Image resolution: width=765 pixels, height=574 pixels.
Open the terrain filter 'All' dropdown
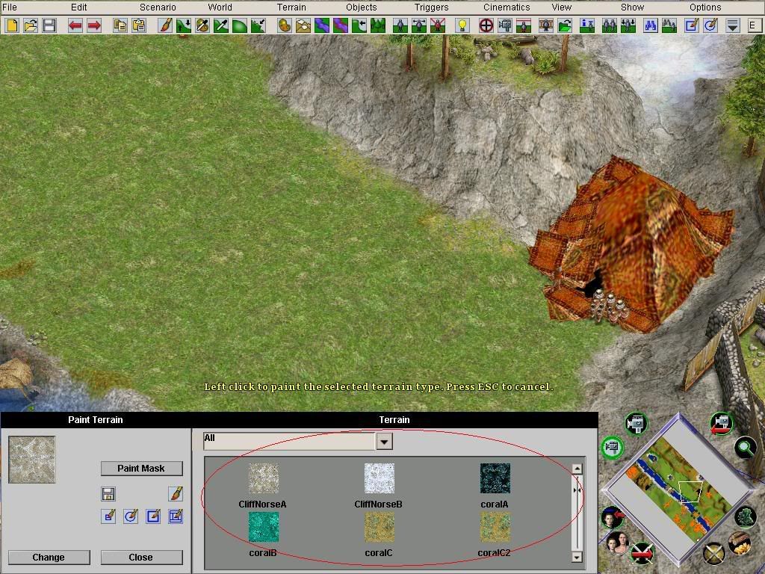coord(383,441)
